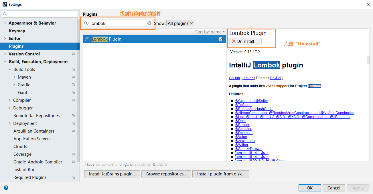The height and width of the screenshot is (194, 373).
Task: Click Browse repositories button
Action: 166,174
